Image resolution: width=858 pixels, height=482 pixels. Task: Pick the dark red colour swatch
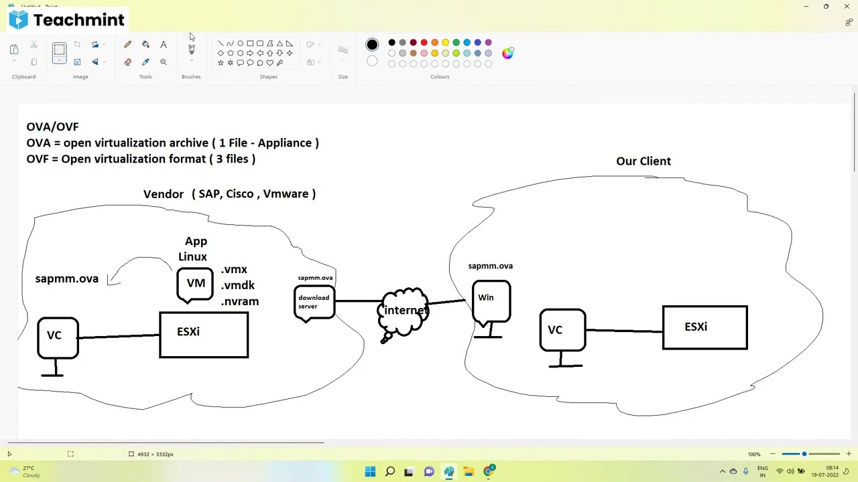(413, 43)
